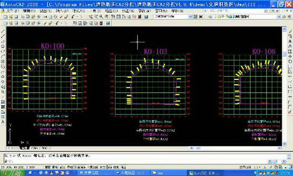Open the Insert menu

pyautogui.click(x=62, y=11)
